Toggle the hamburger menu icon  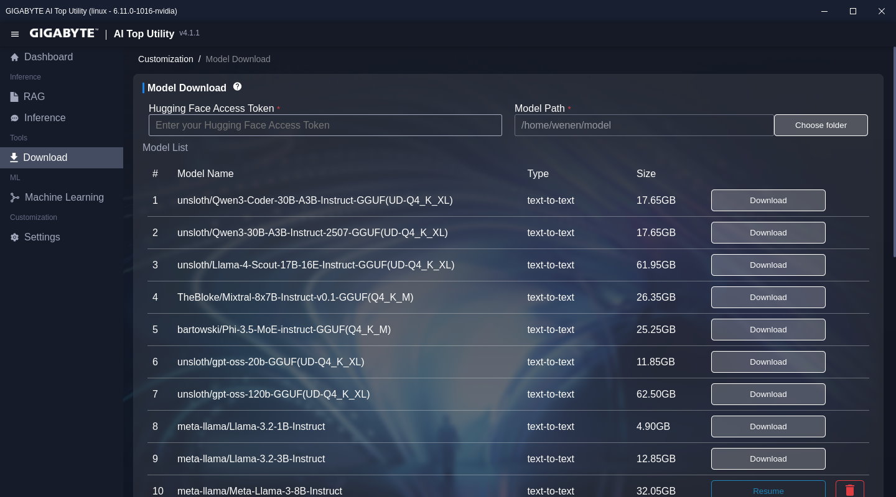[x=15, y=34]
